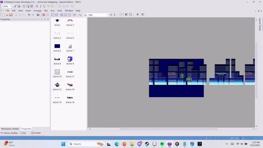Show hidden system tray icons

coord(227,144)
